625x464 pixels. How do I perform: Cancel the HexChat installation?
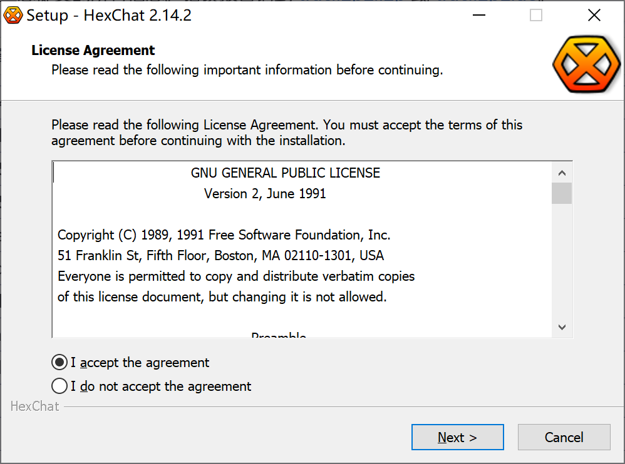click(x=564, y=437)
